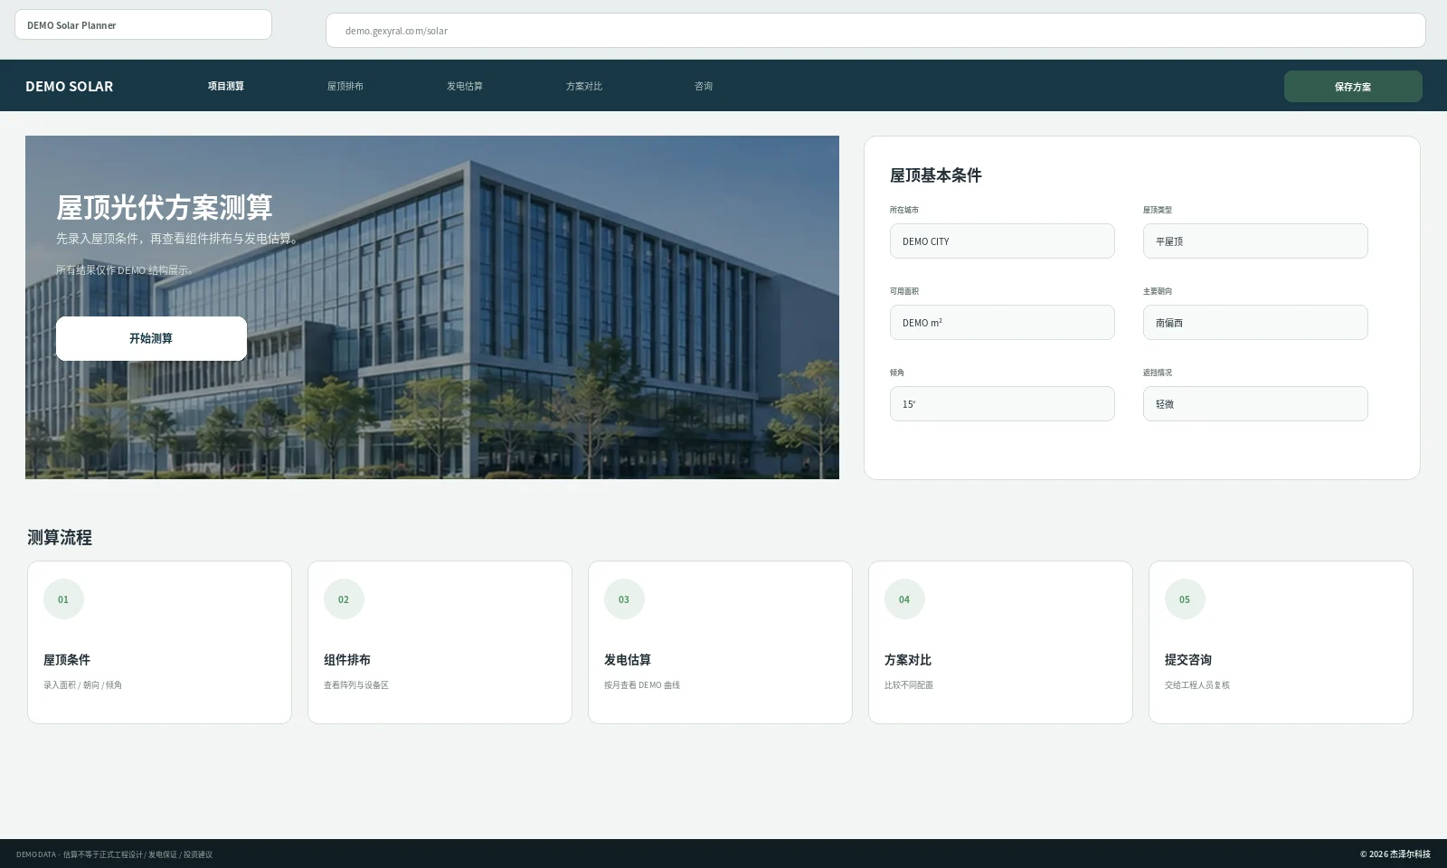Open the 方案对比 nav tab
1447x868 pixels.
(x=584, y=86)
